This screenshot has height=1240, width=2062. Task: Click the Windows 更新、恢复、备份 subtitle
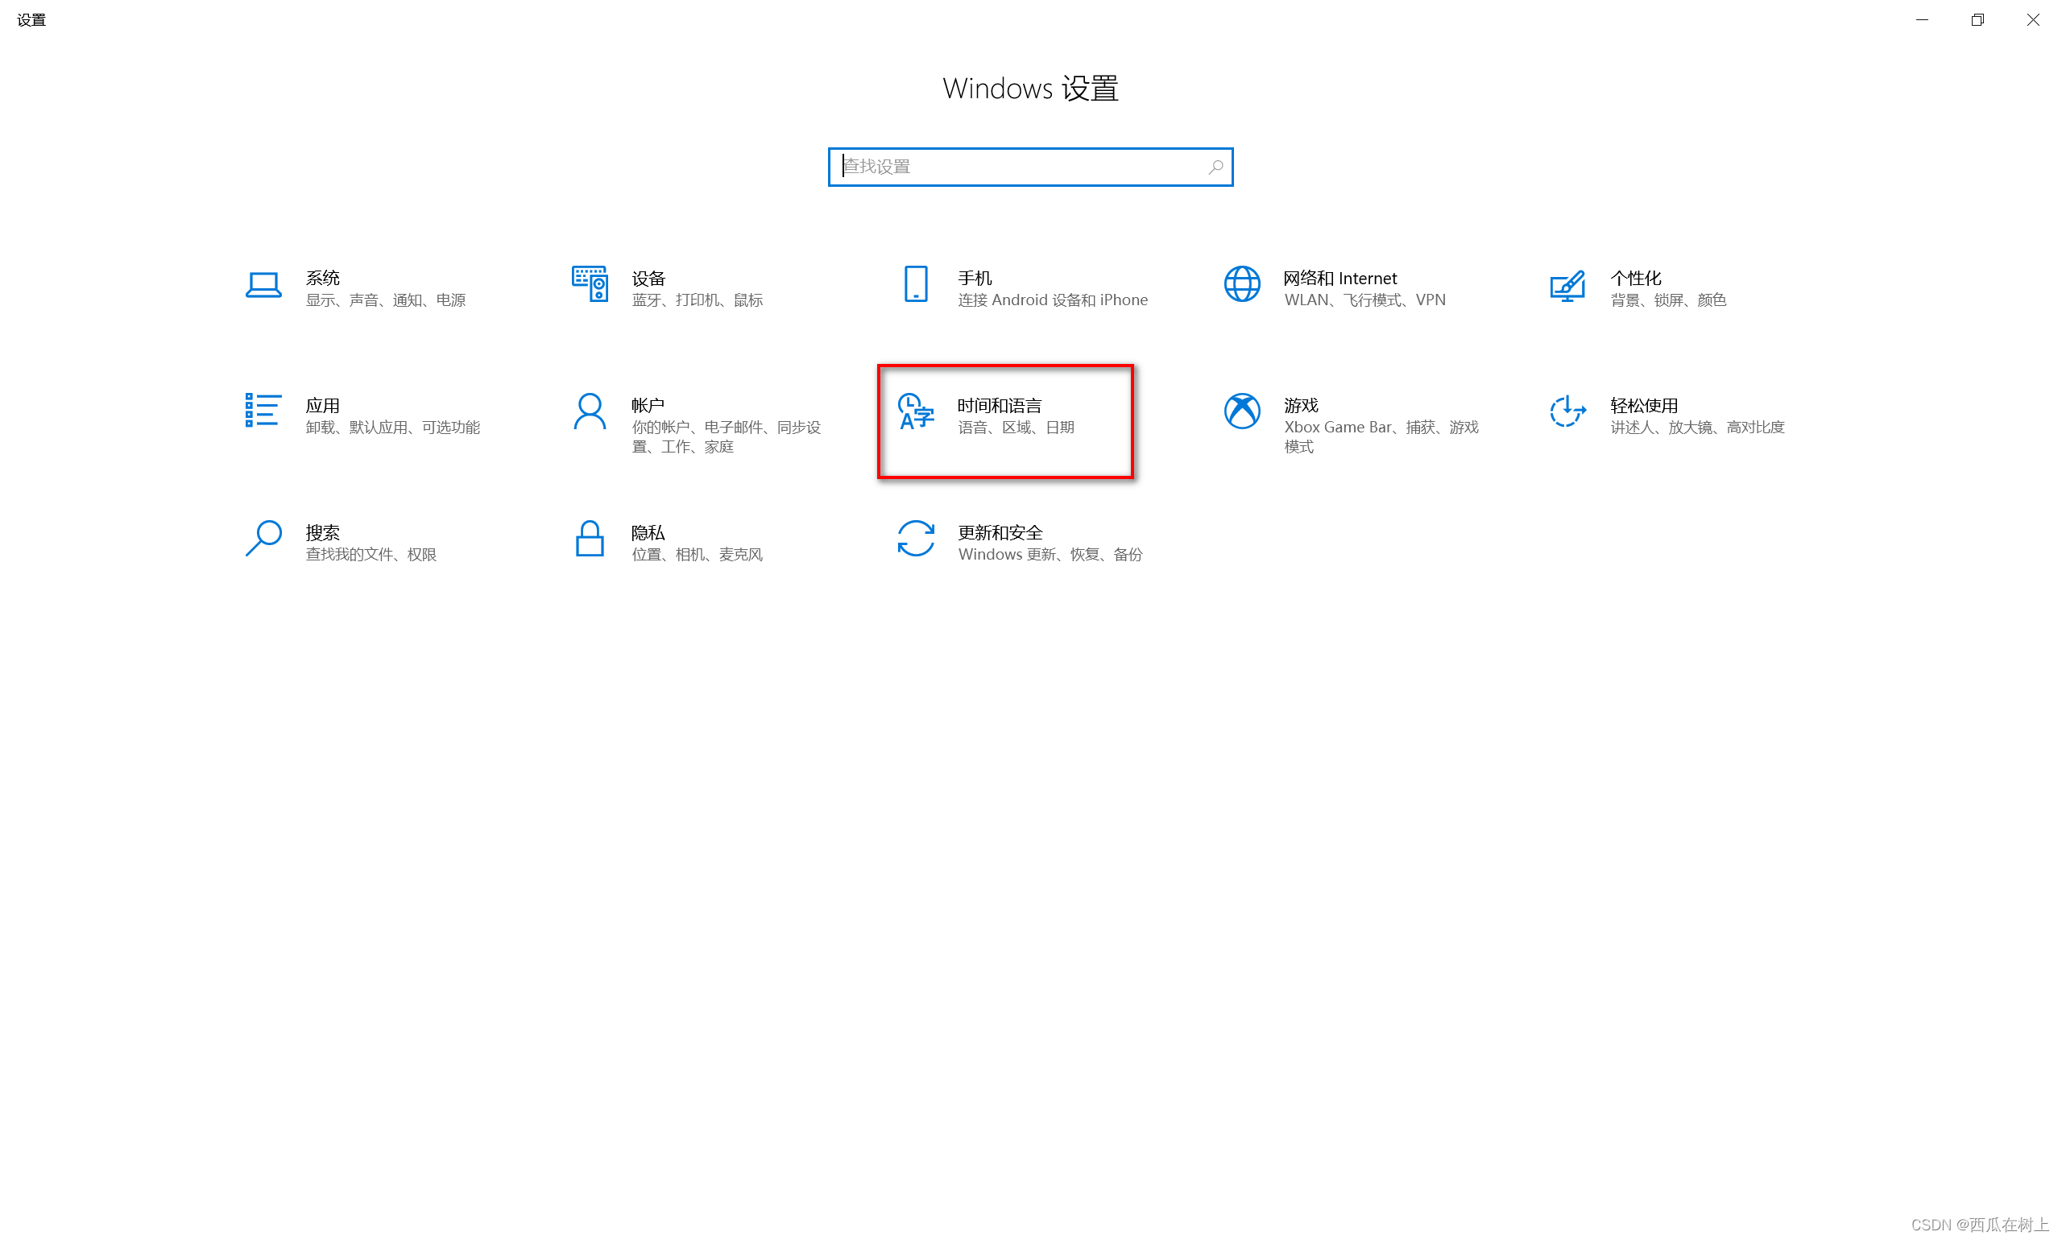click(1050, 554)
